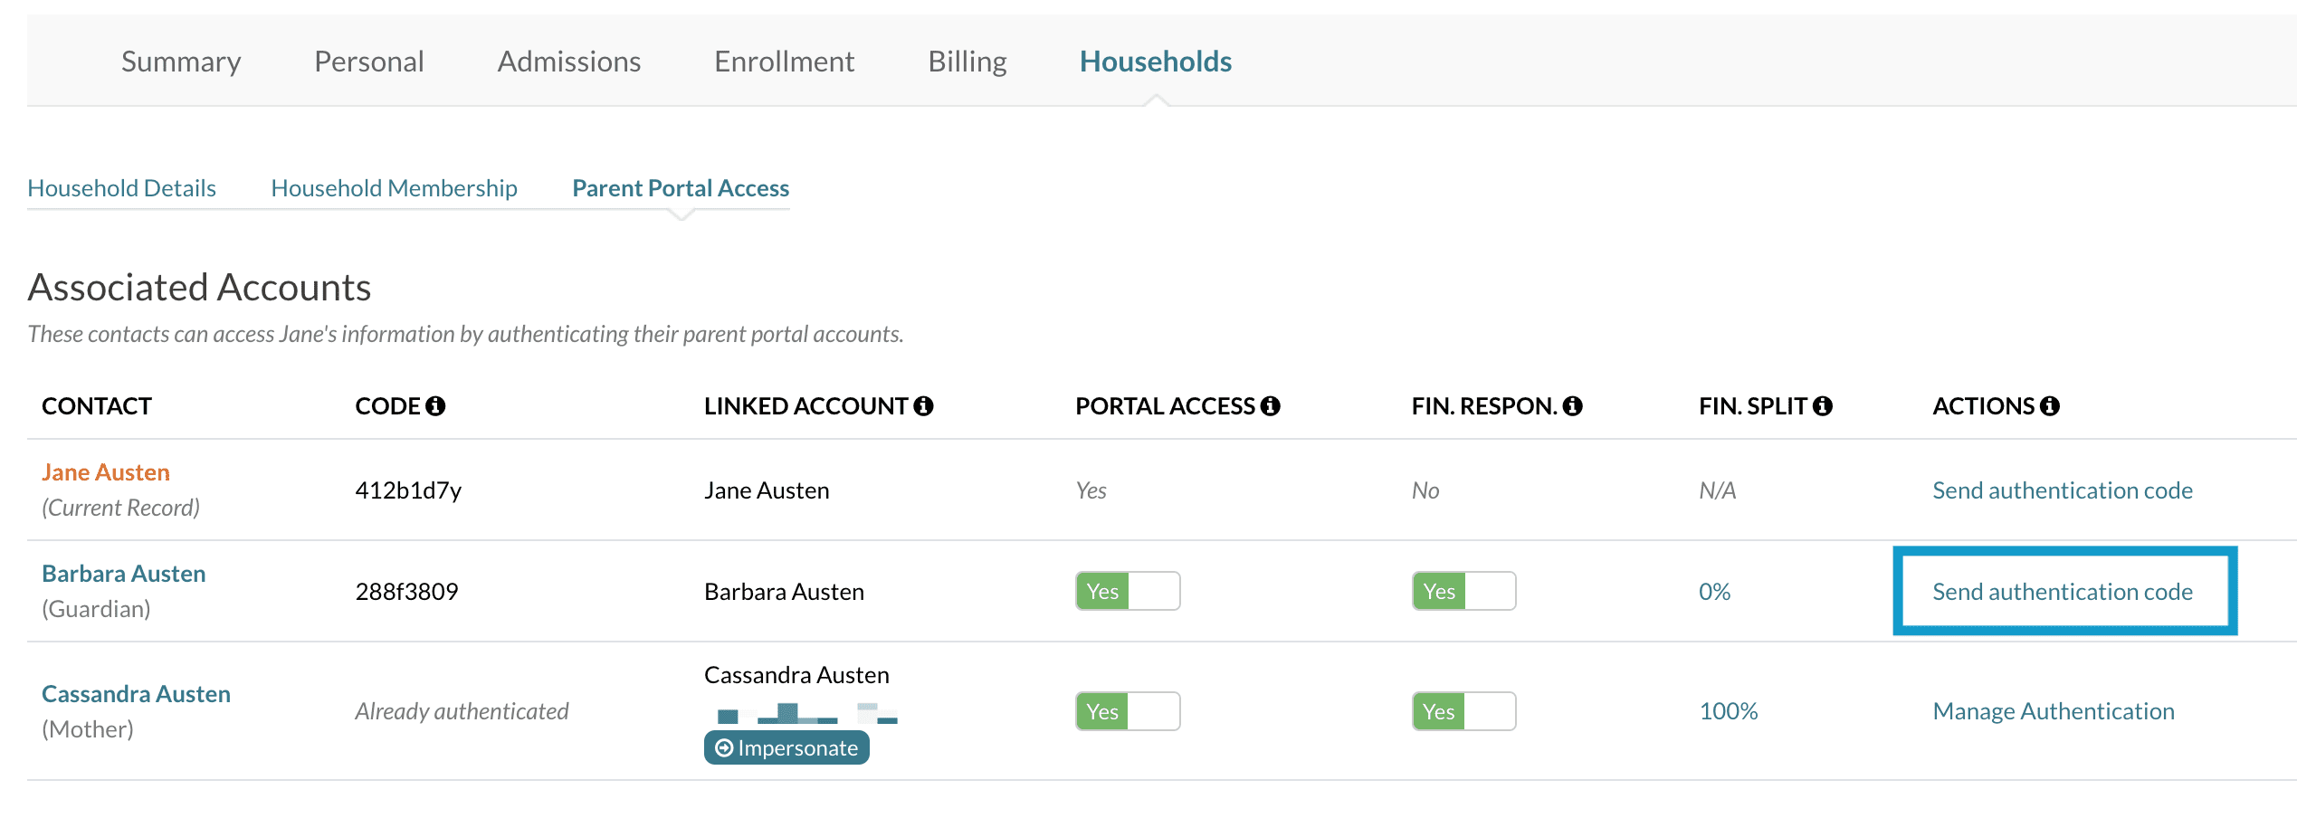Open Manage Authentication for Cassandra Austen

2053,711
